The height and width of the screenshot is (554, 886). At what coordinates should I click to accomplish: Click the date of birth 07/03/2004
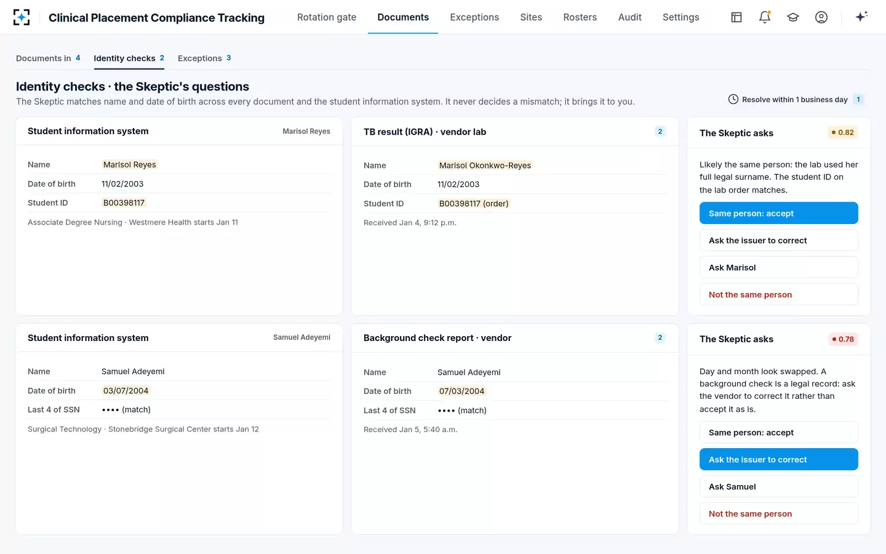pyautogui.click(x=461, y=391)
